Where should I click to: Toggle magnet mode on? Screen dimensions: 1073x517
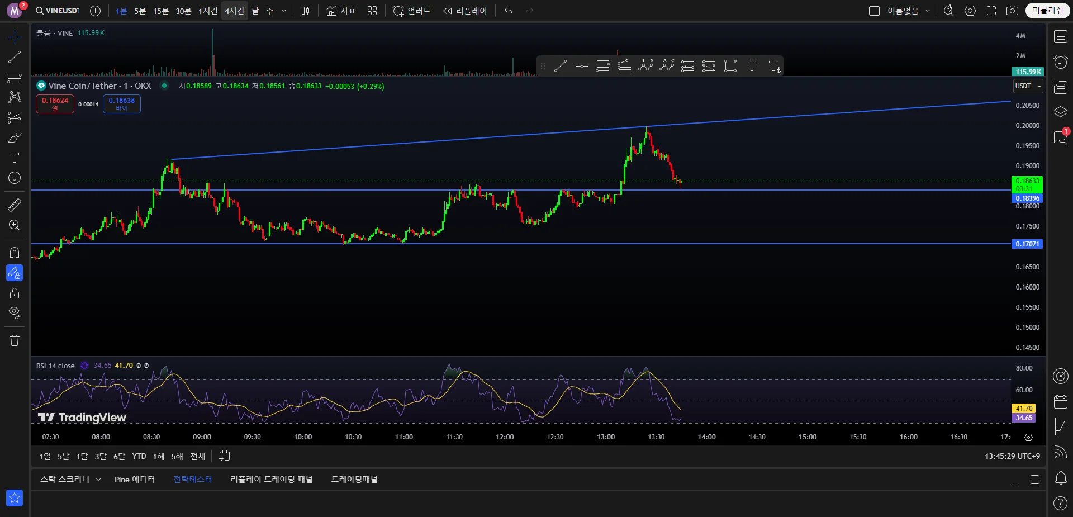click(x=15, y=252)
